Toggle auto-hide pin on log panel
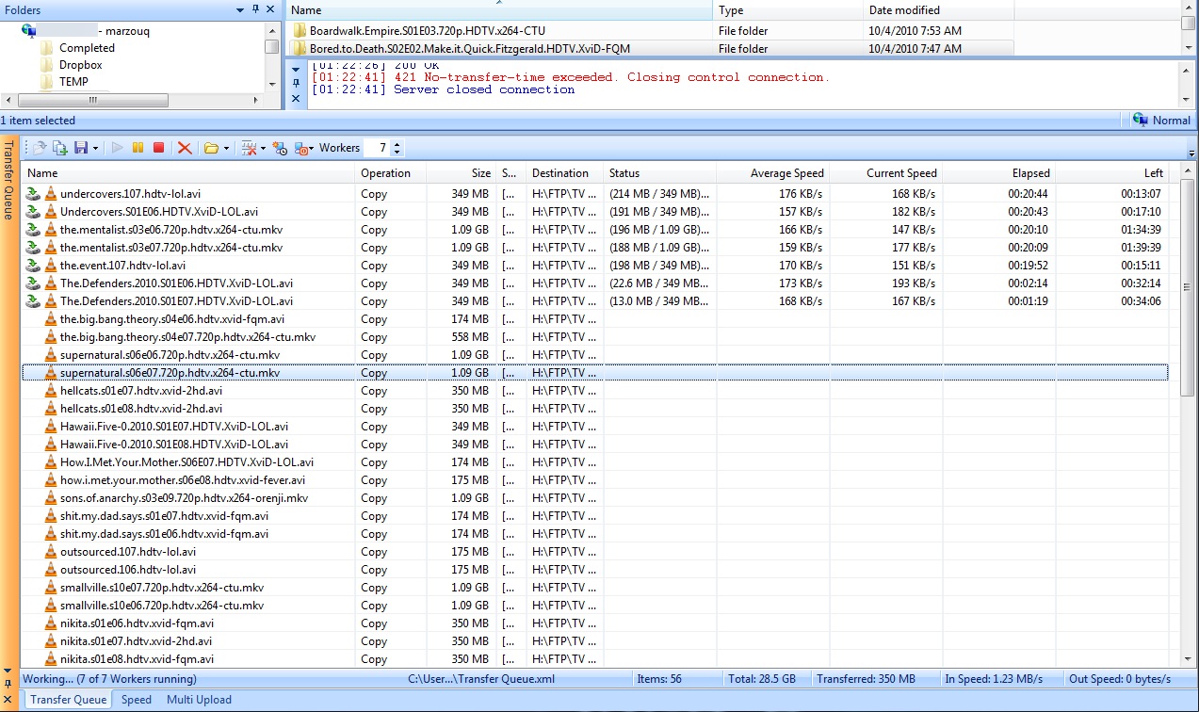 pyautogui.click(x=295, y=83)
